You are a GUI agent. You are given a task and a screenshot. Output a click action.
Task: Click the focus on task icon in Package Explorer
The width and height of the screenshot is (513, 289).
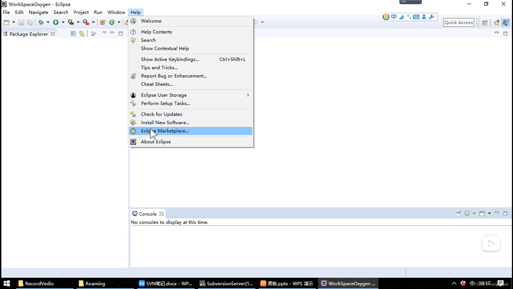[x=94, y=34]
